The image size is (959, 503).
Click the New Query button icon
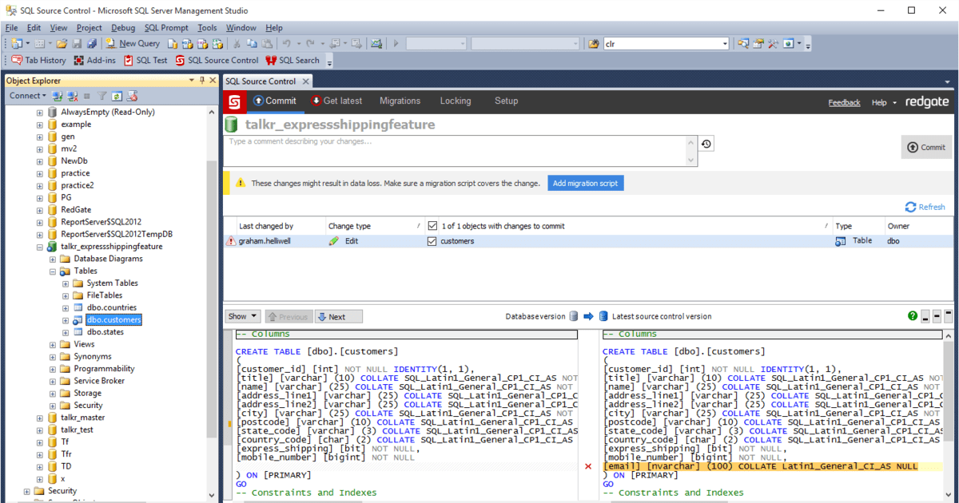(x=111, y=43)
